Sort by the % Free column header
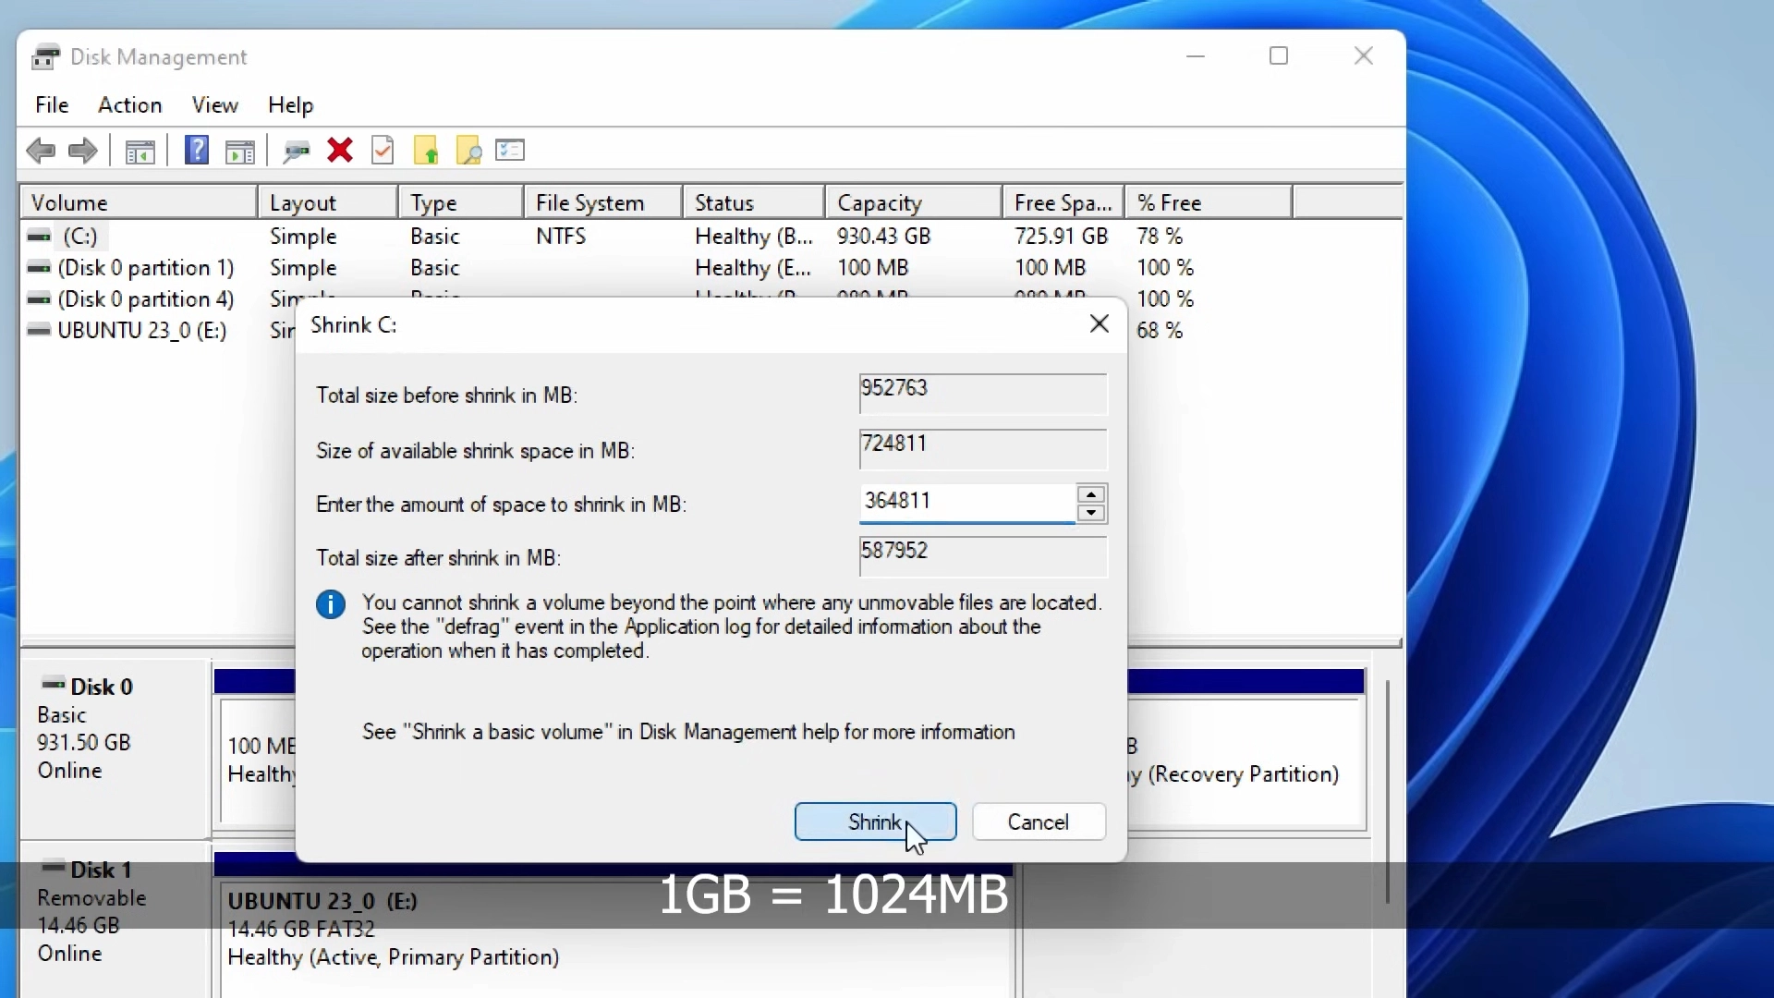The width and height of the screenshot is (1774, 998). click(1209, 202)
